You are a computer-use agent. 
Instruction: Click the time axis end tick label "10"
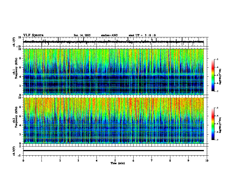[x=207, y=161]
